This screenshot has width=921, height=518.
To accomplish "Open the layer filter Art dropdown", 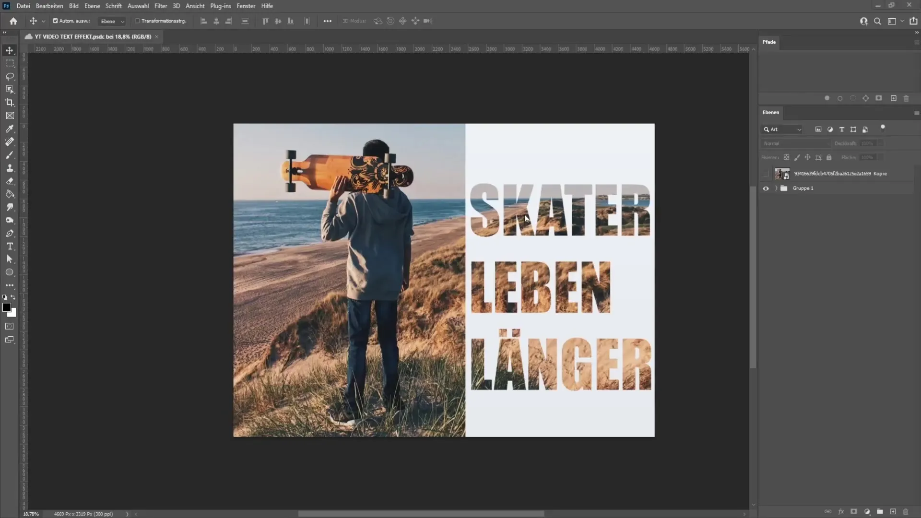I will (782, 129).
